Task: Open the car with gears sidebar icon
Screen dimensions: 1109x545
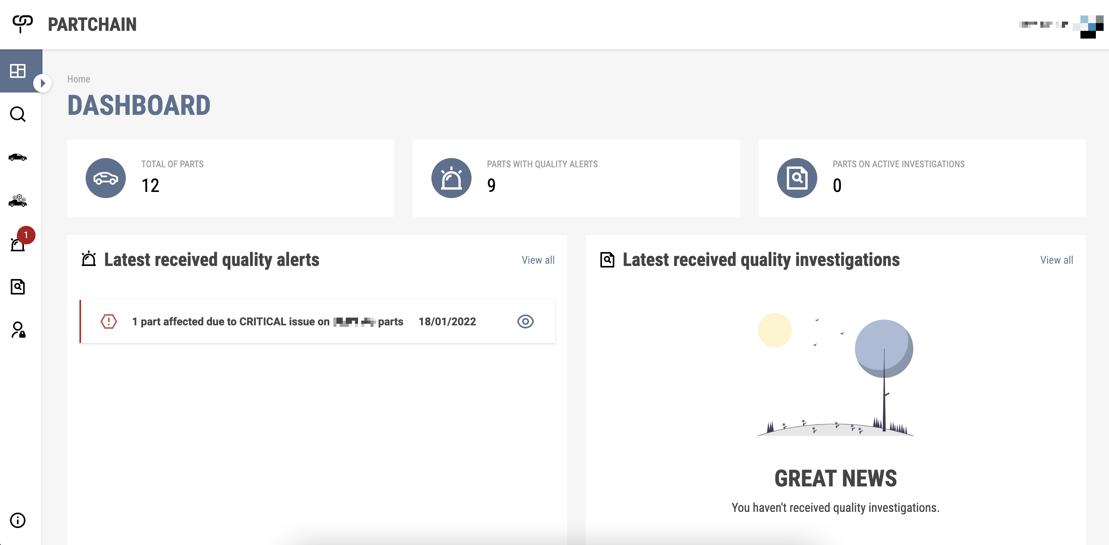Action: [x=18, y=200]
